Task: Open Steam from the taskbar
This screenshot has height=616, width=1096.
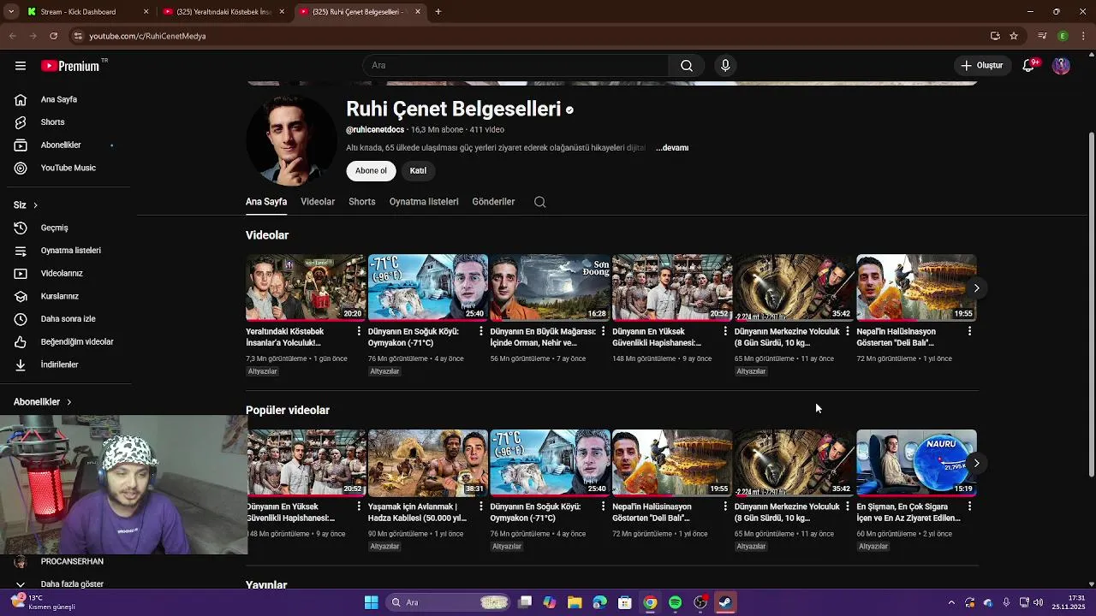Action: click(x=724, y=602)
